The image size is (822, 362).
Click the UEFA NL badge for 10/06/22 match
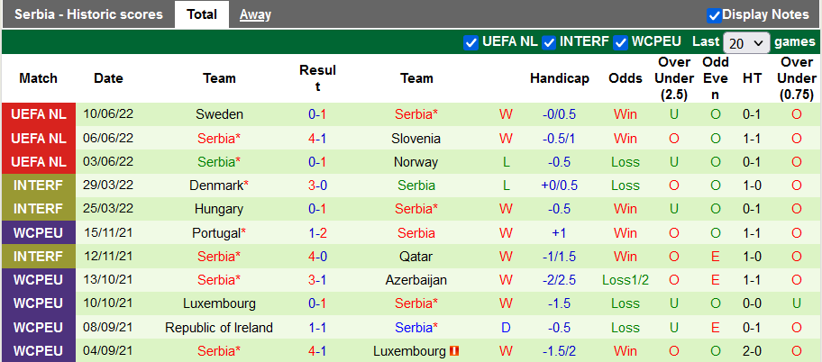(x=38, y=114)
